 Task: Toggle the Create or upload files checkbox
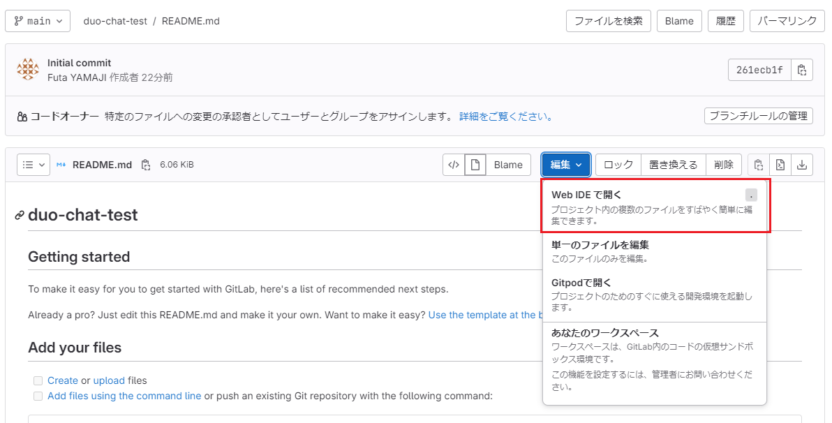click(38, 380)
